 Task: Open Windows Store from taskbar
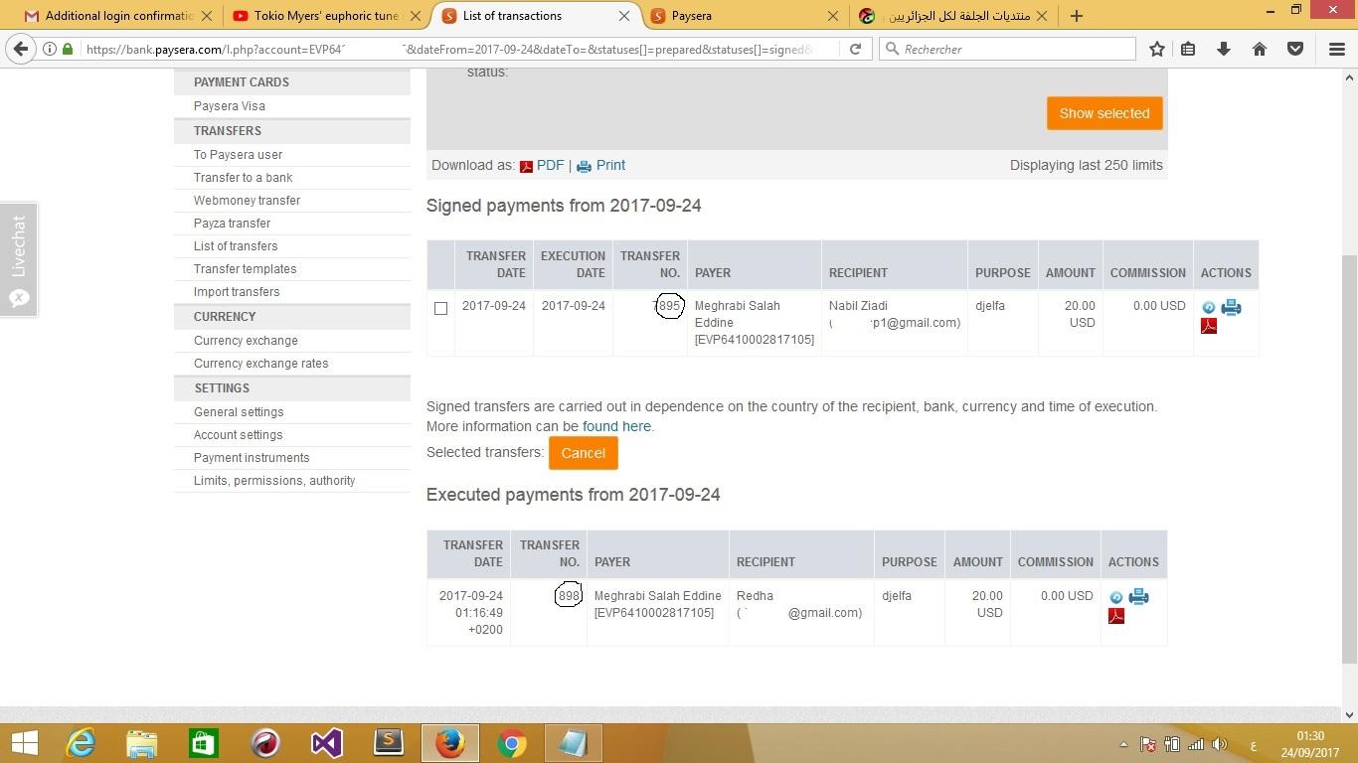pos(204,743)
